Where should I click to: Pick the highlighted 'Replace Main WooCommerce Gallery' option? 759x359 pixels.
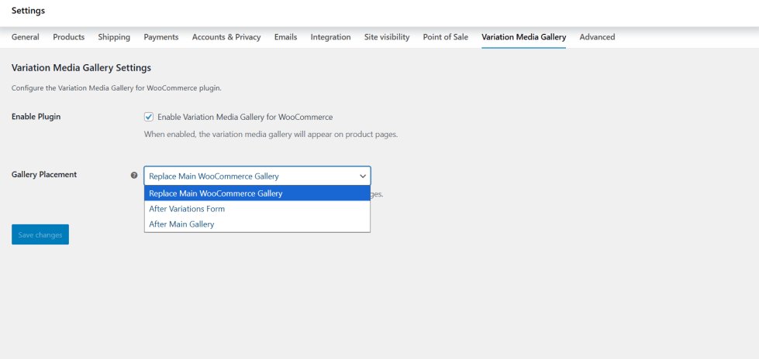216,193
